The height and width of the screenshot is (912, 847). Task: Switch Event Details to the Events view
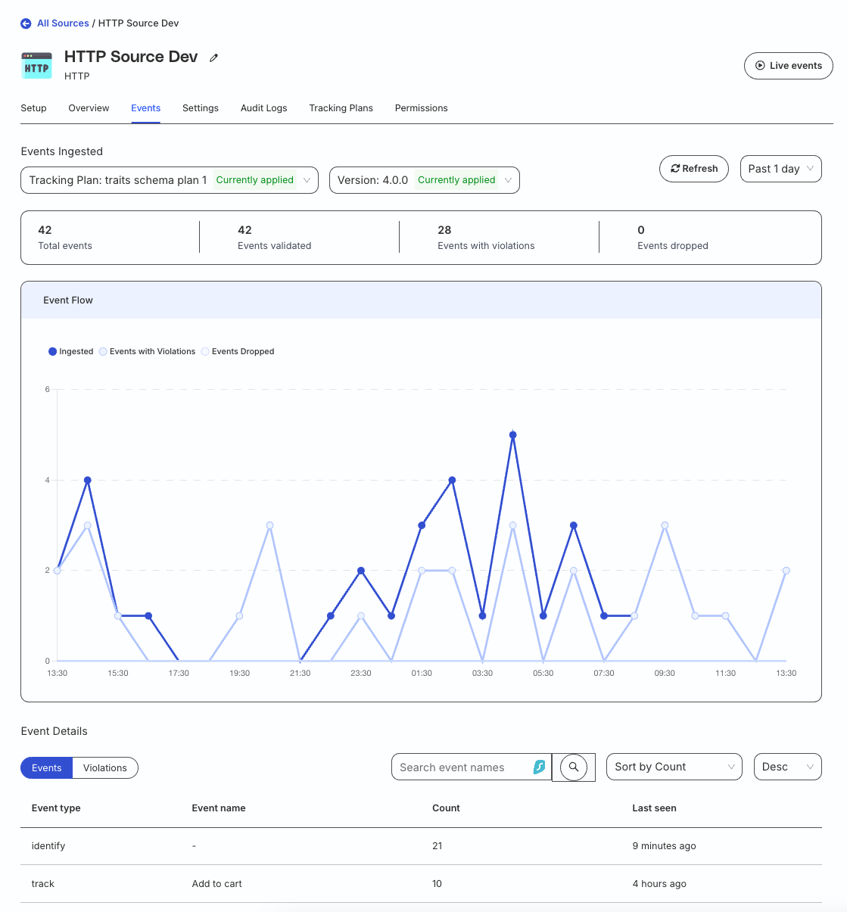click(x=46, y=768)
